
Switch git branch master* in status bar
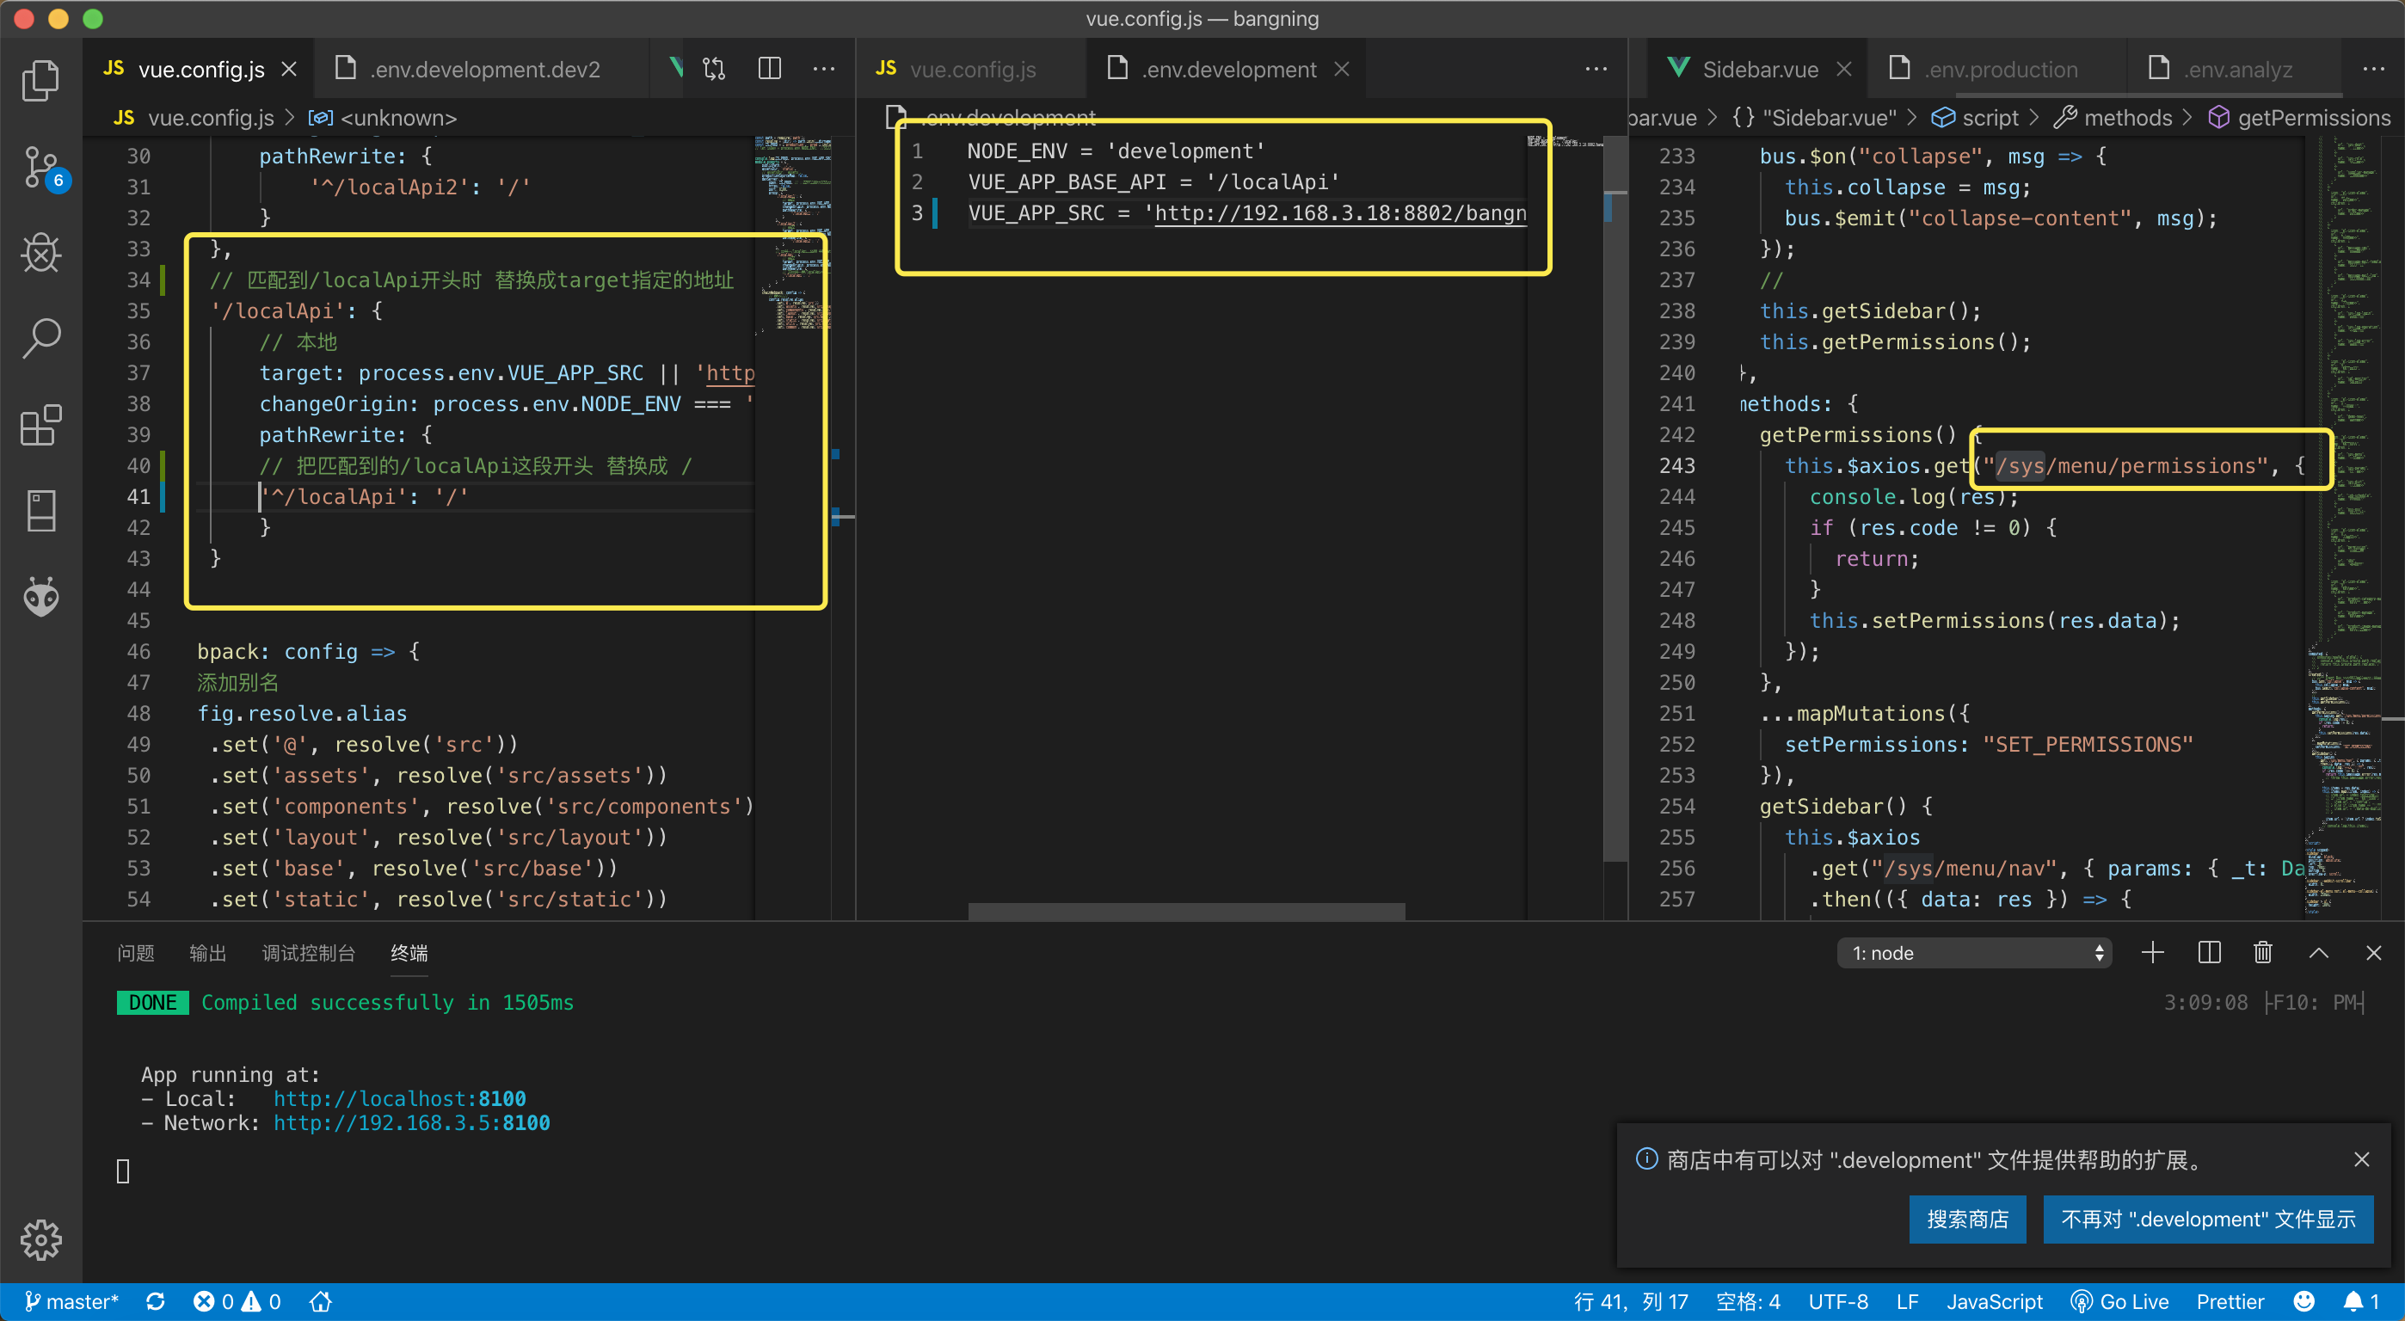(71, 1301)
